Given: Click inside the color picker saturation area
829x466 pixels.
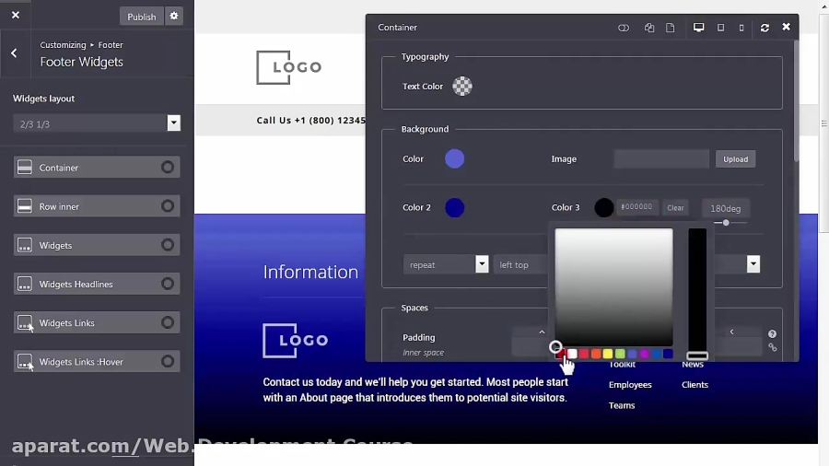Looking at the screenshot, I should [613, 287].
